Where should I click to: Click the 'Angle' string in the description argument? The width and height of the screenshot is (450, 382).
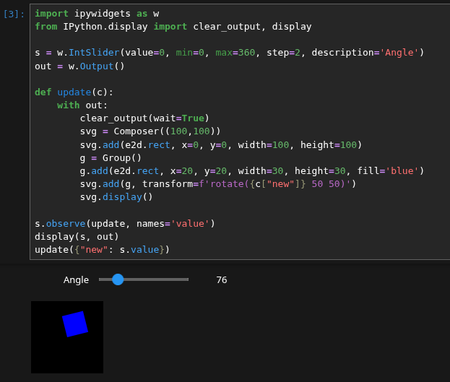(399, 53)
